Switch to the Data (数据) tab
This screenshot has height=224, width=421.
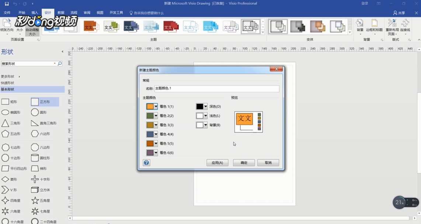pyautogui.click(x=61, y=13)
